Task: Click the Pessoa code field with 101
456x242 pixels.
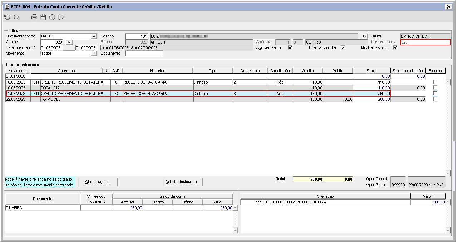Action: [x=137, y=36]
